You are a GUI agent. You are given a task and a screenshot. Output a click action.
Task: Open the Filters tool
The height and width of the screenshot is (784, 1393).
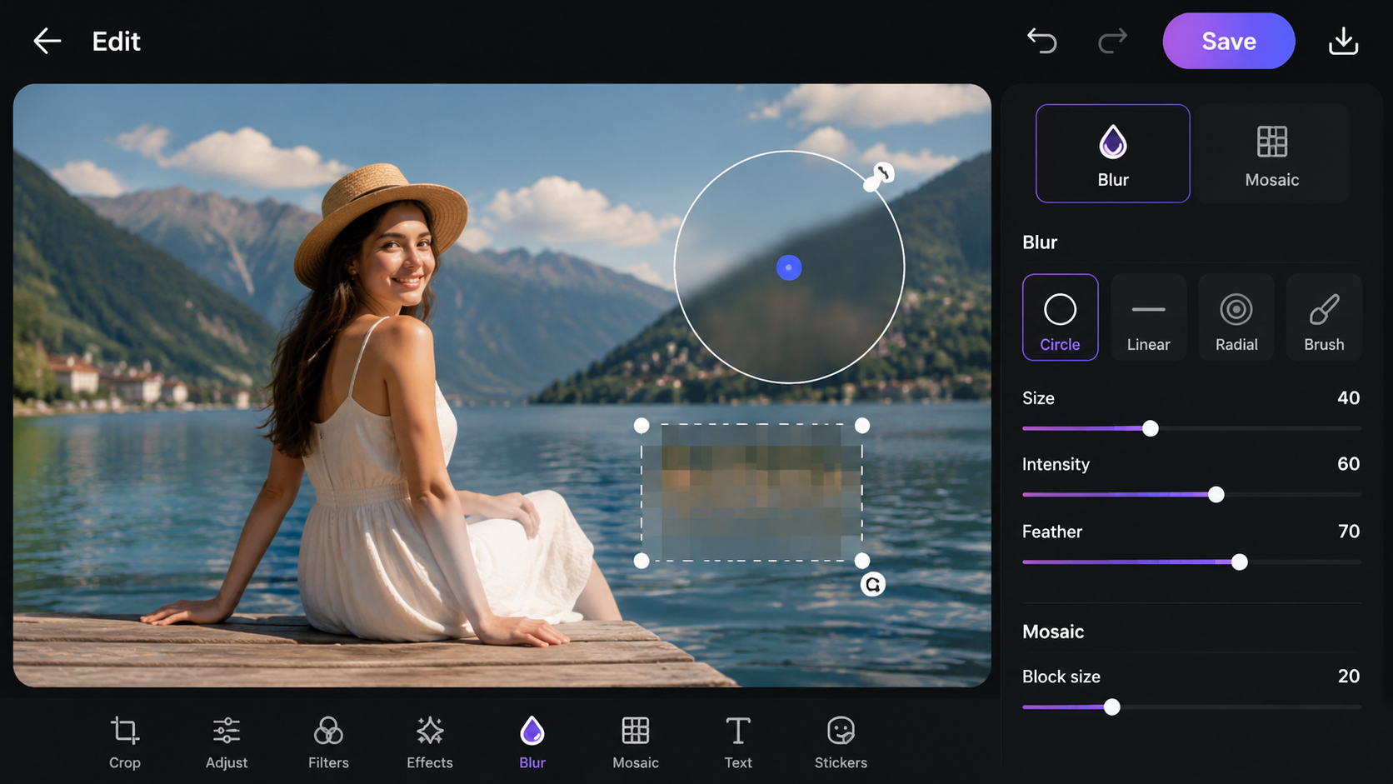pyautogui.click(x=328, y=742)
